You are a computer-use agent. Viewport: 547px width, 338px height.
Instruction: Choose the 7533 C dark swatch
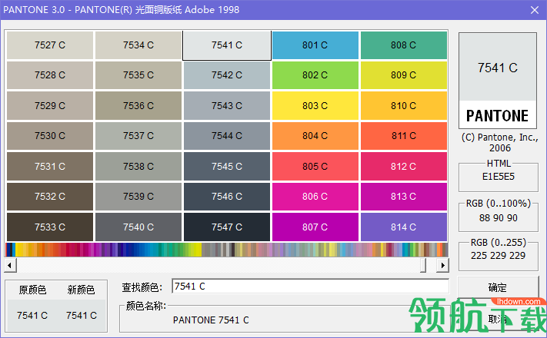(50, 227)
